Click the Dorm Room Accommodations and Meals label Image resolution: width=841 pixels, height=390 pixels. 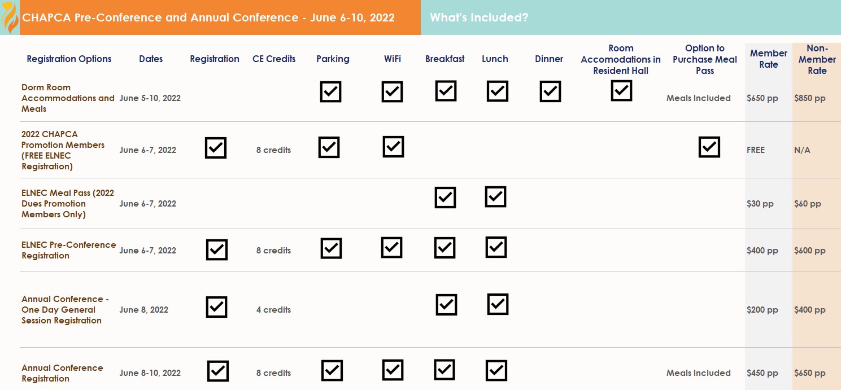click(68, 98)
